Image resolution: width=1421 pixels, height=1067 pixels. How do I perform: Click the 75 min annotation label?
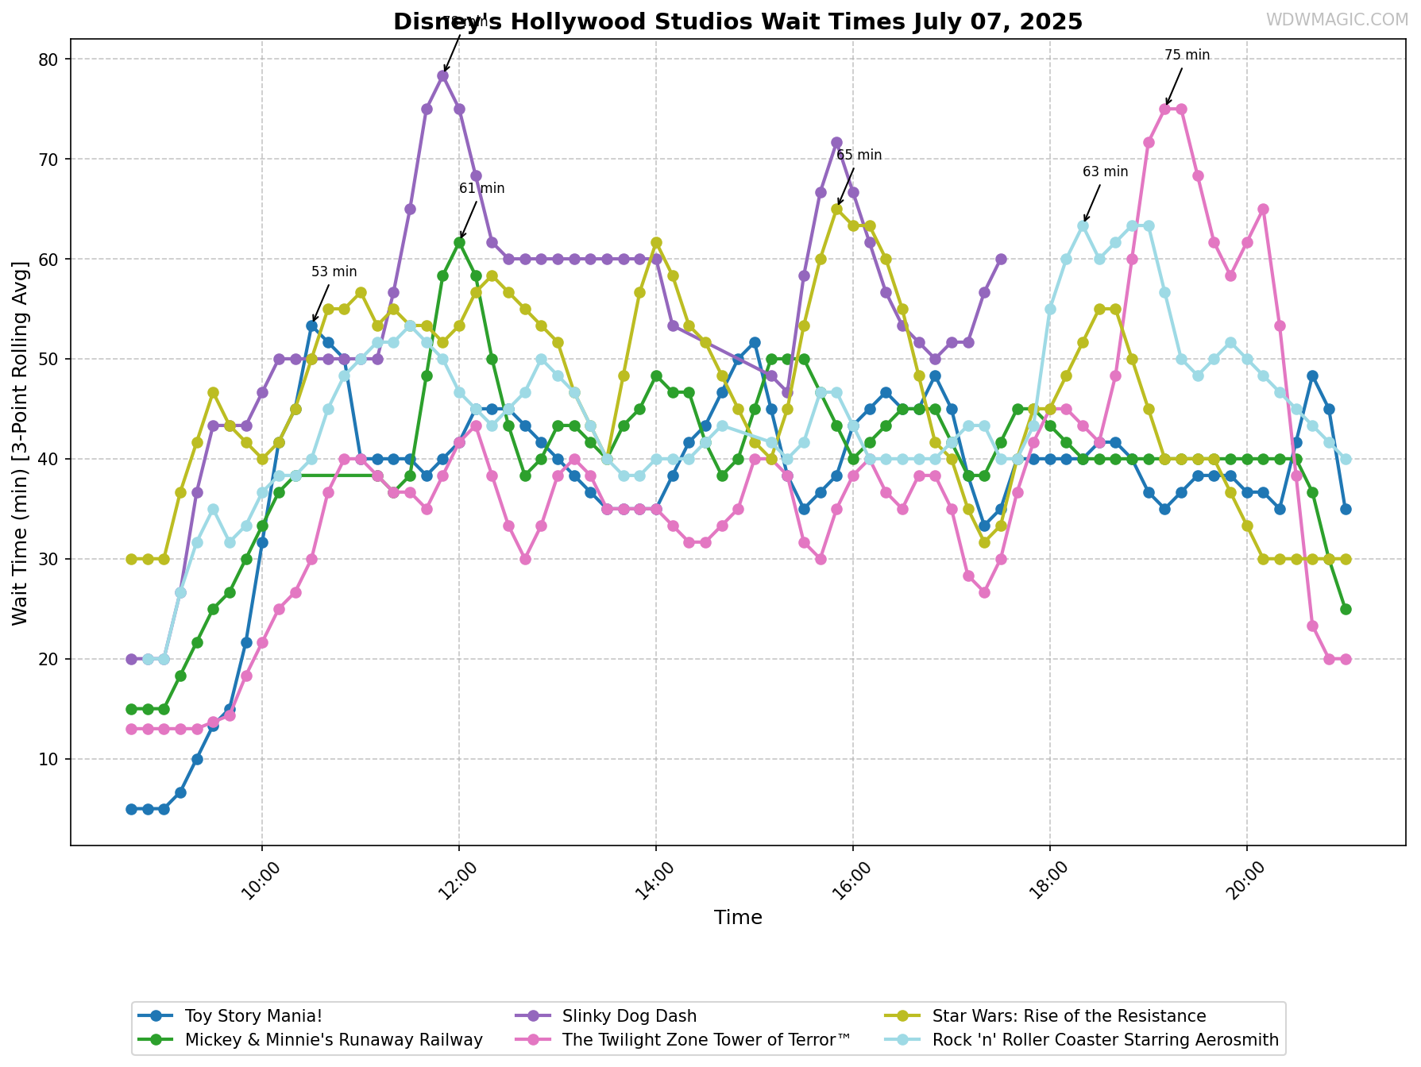1187,55
